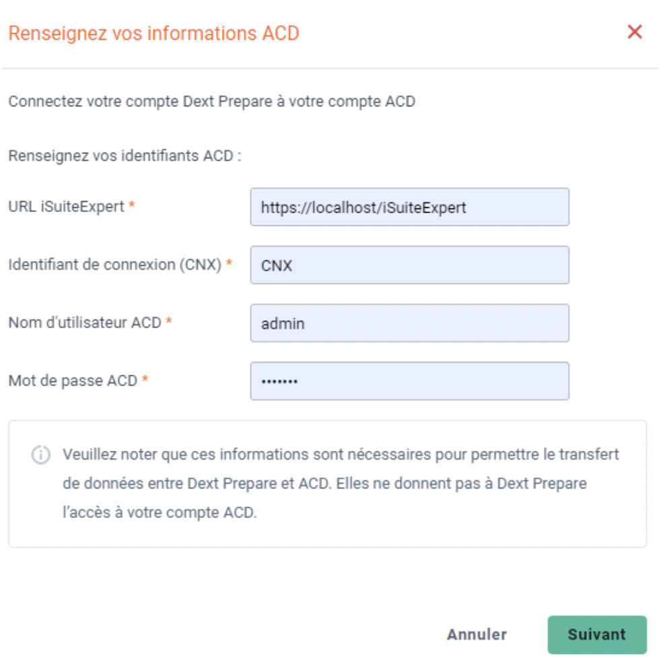661x662 pixels.
Task: Close the ACD information dialog
Action: (x=634, y=32)
